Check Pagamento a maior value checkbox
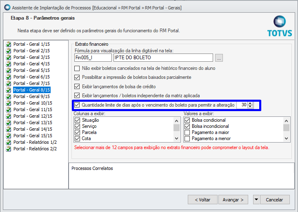298x212 pixels. pos(187,132)
